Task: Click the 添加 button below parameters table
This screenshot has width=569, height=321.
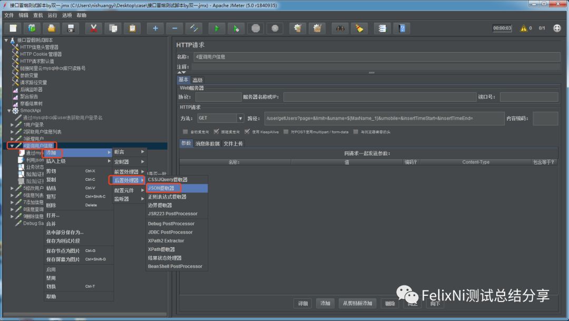Action: pyautogui.click(x=325, y=303)
